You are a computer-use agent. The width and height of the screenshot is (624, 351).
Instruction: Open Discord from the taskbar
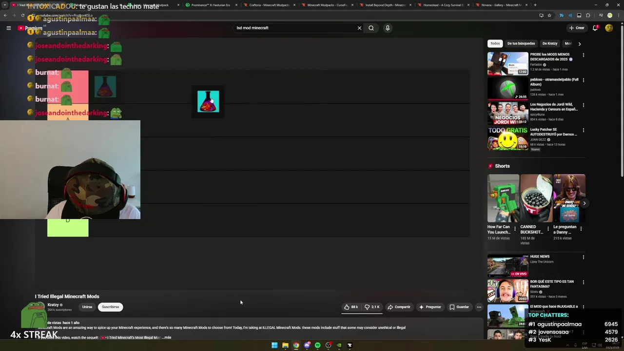[x=307, y=345]
